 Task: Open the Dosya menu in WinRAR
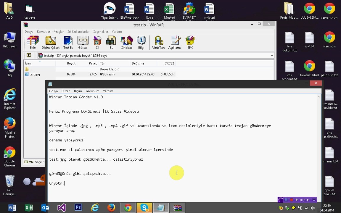29,32
